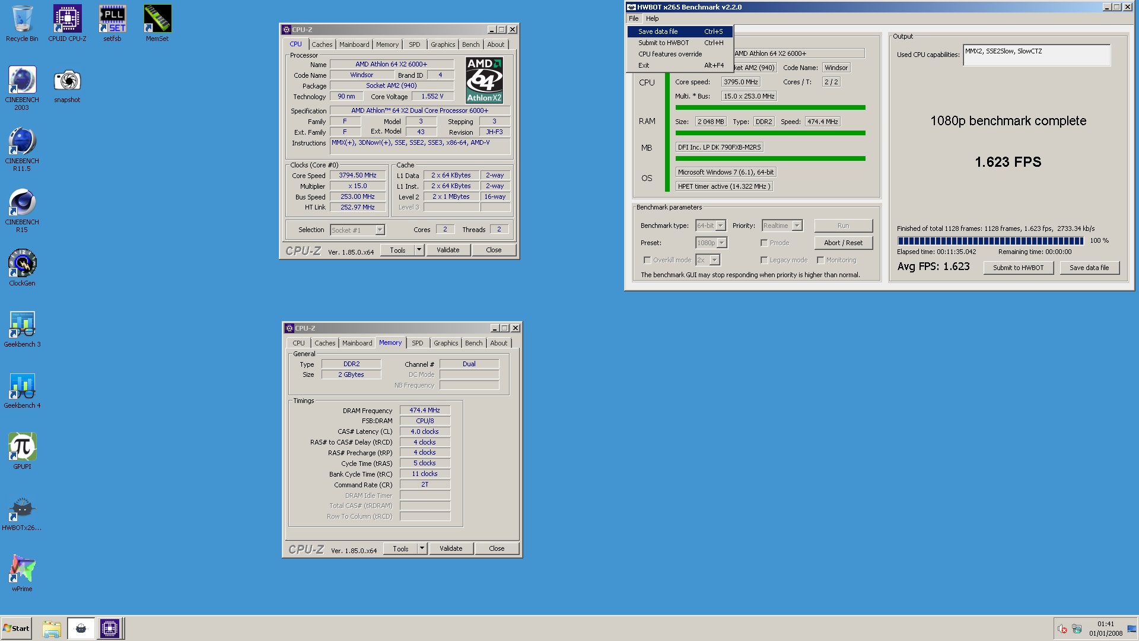Click the Tools button in Memory CPU-Z
Screen dimensions: 1139x641
coord(400,548)
